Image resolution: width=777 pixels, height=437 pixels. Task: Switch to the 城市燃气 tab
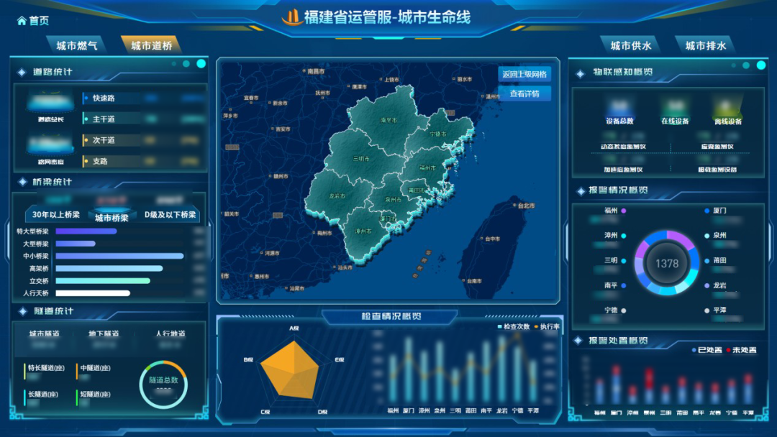pos(76,45)
